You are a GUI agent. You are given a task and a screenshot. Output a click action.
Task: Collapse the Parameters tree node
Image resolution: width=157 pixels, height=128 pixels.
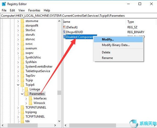[x=22, y=94]
